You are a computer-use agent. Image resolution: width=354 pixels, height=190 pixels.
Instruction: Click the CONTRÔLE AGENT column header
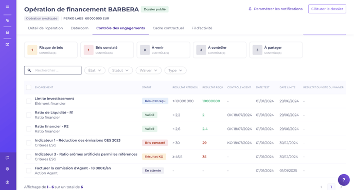tap(239, 87)
